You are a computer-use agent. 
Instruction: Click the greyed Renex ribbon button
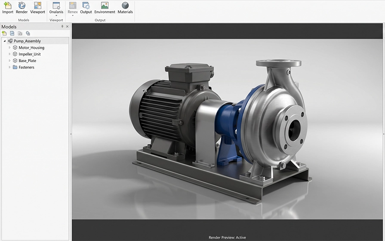point(73,7)
